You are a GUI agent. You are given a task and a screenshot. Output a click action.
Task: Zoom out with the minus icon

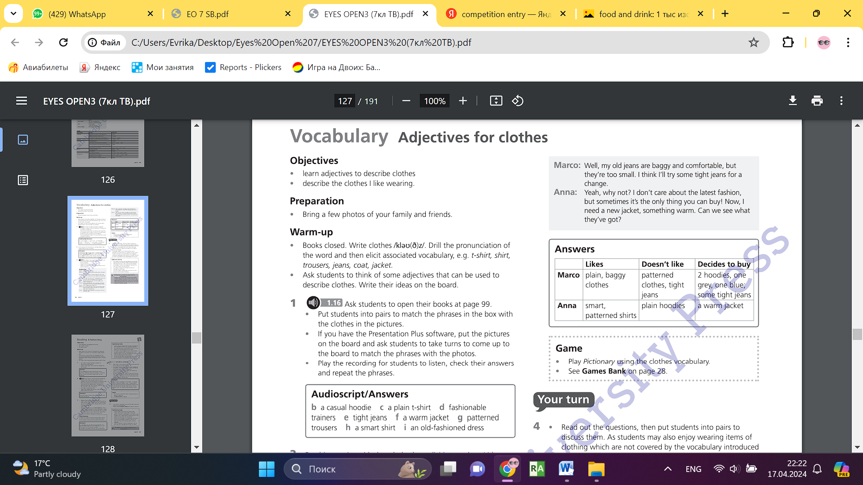tap(406, 101)
